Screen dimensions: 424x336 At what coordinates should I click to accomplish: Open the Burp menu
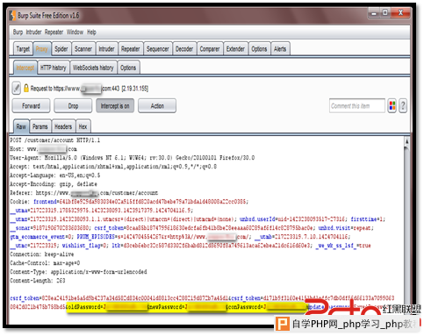pyautogui.click(x=18, y=32)
